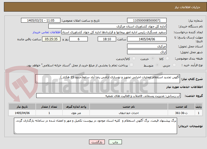The image size is (207, 149).
Task: Click the گروه خدمت label
Action: 194,96
